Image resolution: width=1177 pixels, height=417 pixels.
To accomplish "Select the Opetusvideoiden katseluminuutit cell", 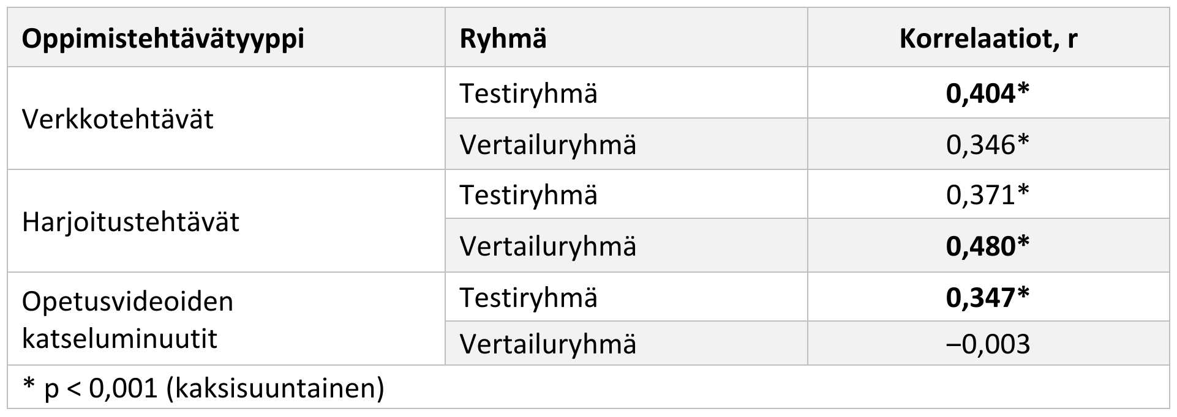I will [127, 320].
